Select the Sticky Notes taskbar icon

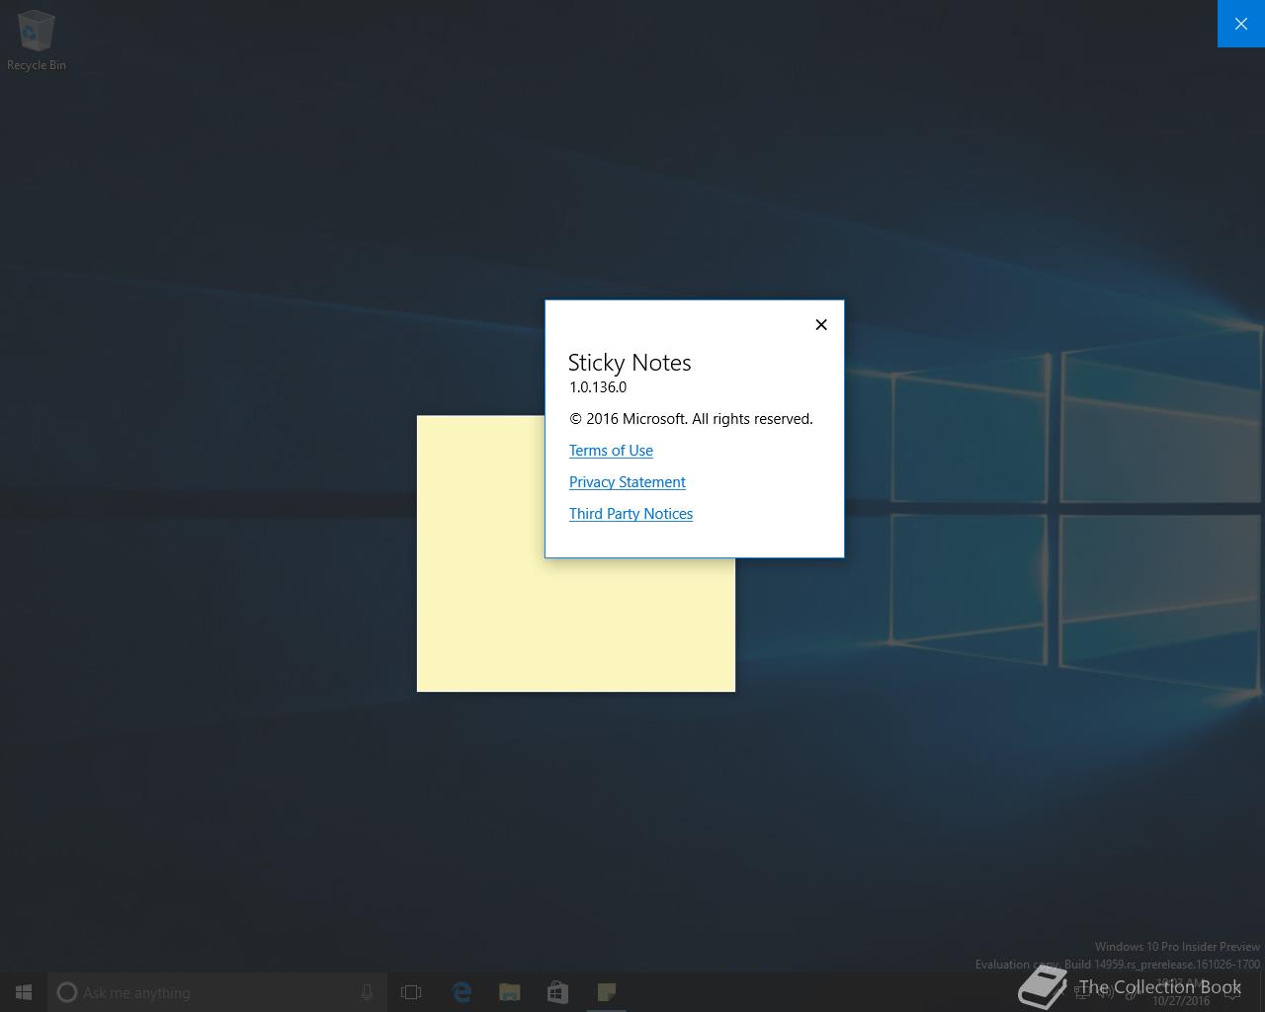click(606, 992)
